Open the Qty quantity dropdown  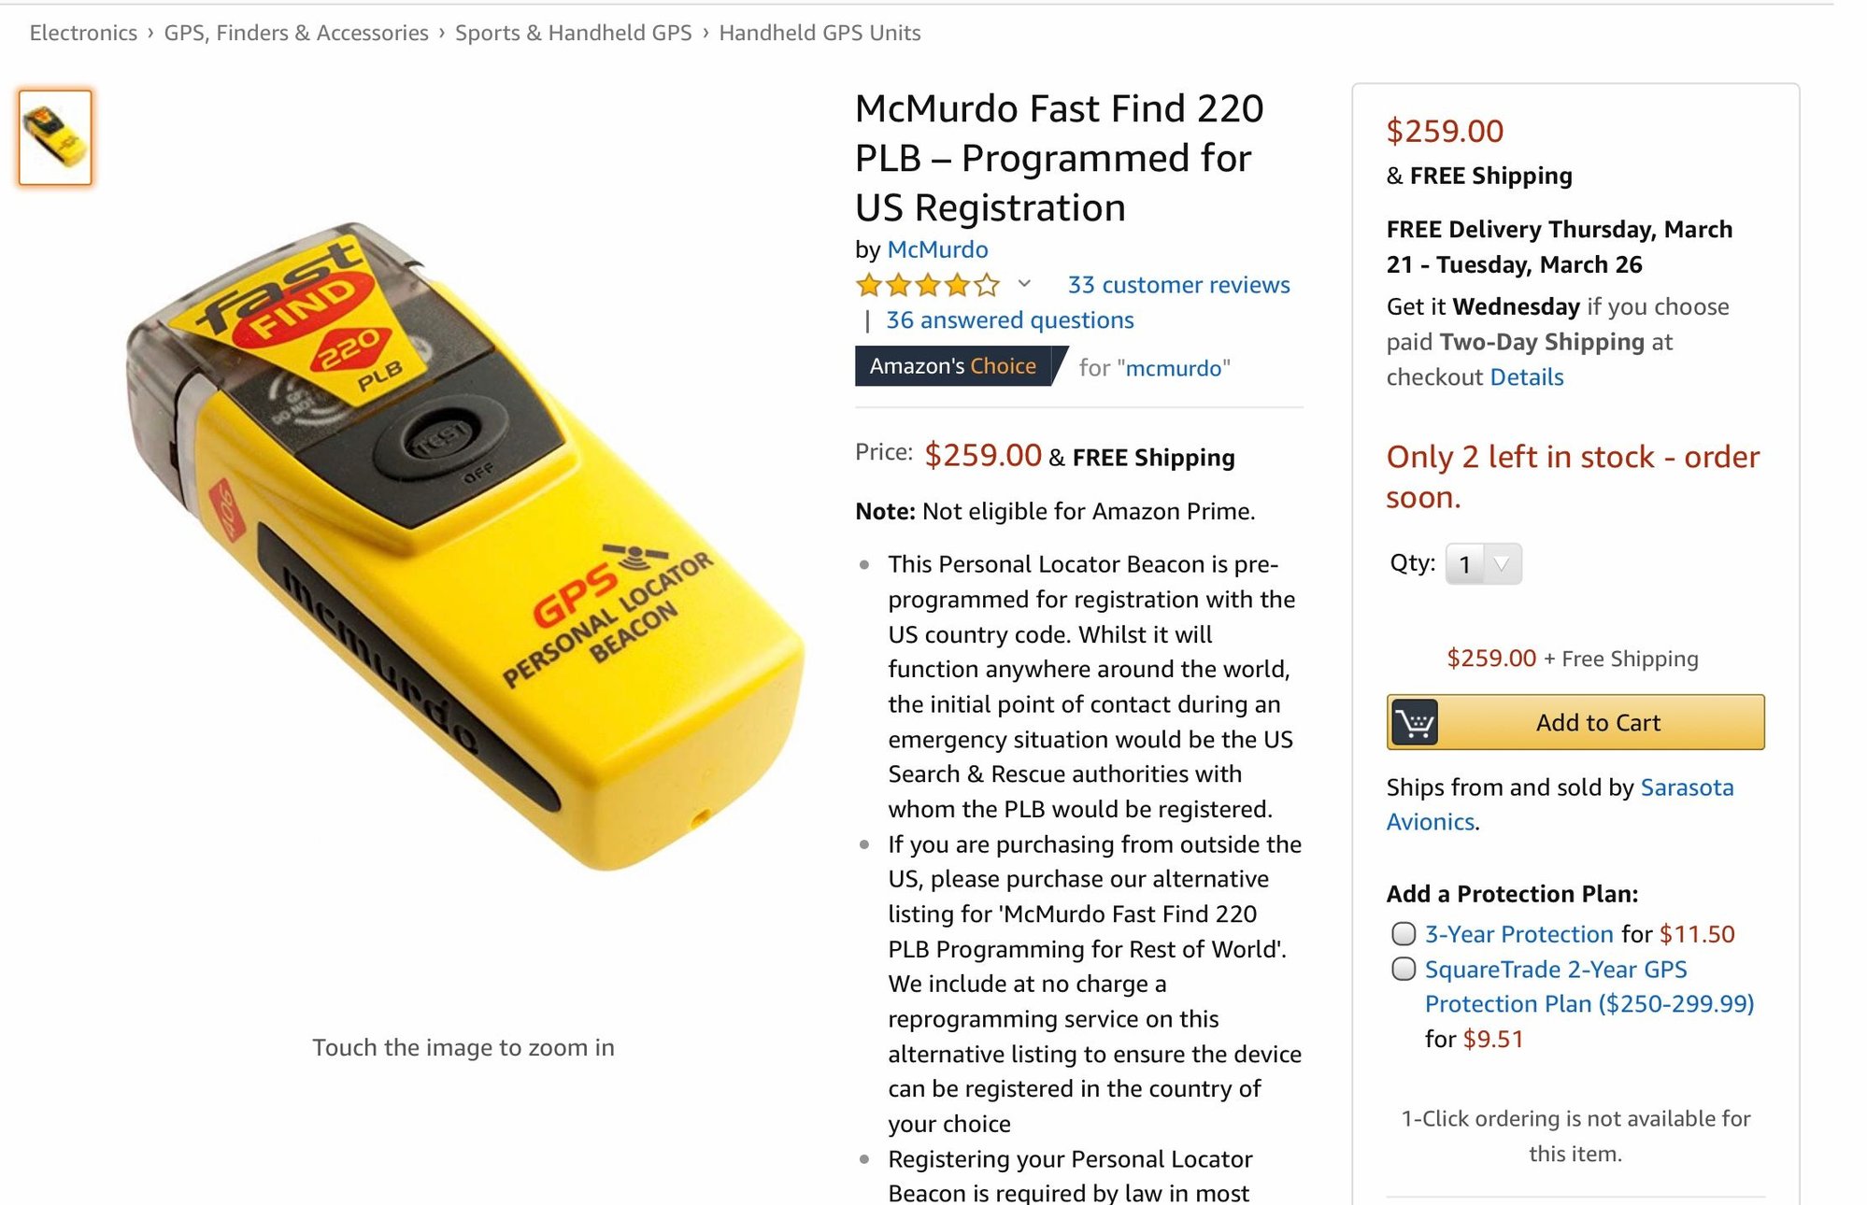pyautogui.click(x=1483, y=564)
